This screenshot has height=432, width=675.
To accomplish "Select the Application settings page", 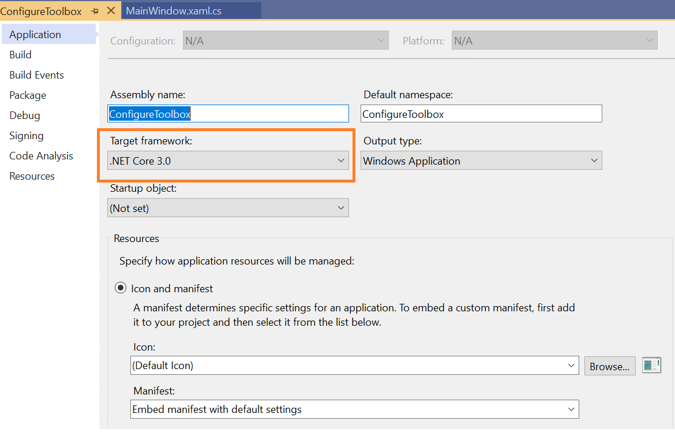I will click(35, 35).
